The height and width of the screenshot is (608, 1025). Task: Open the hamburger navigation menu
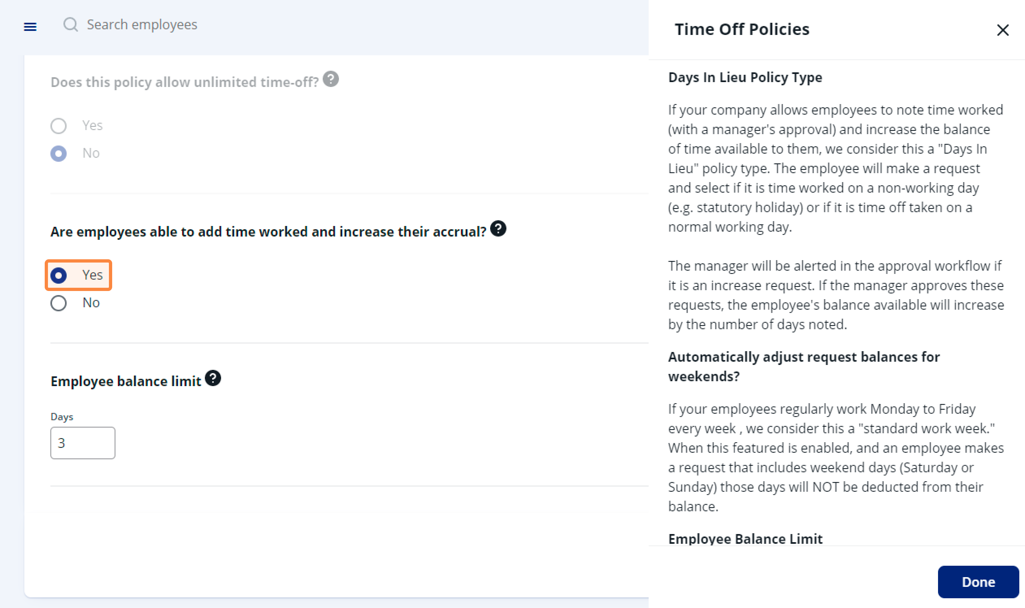30,27
